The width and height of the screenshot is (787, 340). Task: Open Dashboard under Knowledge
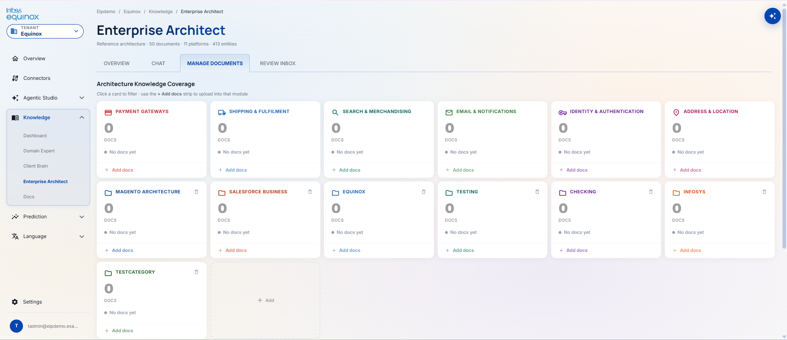tap(35, 136)
